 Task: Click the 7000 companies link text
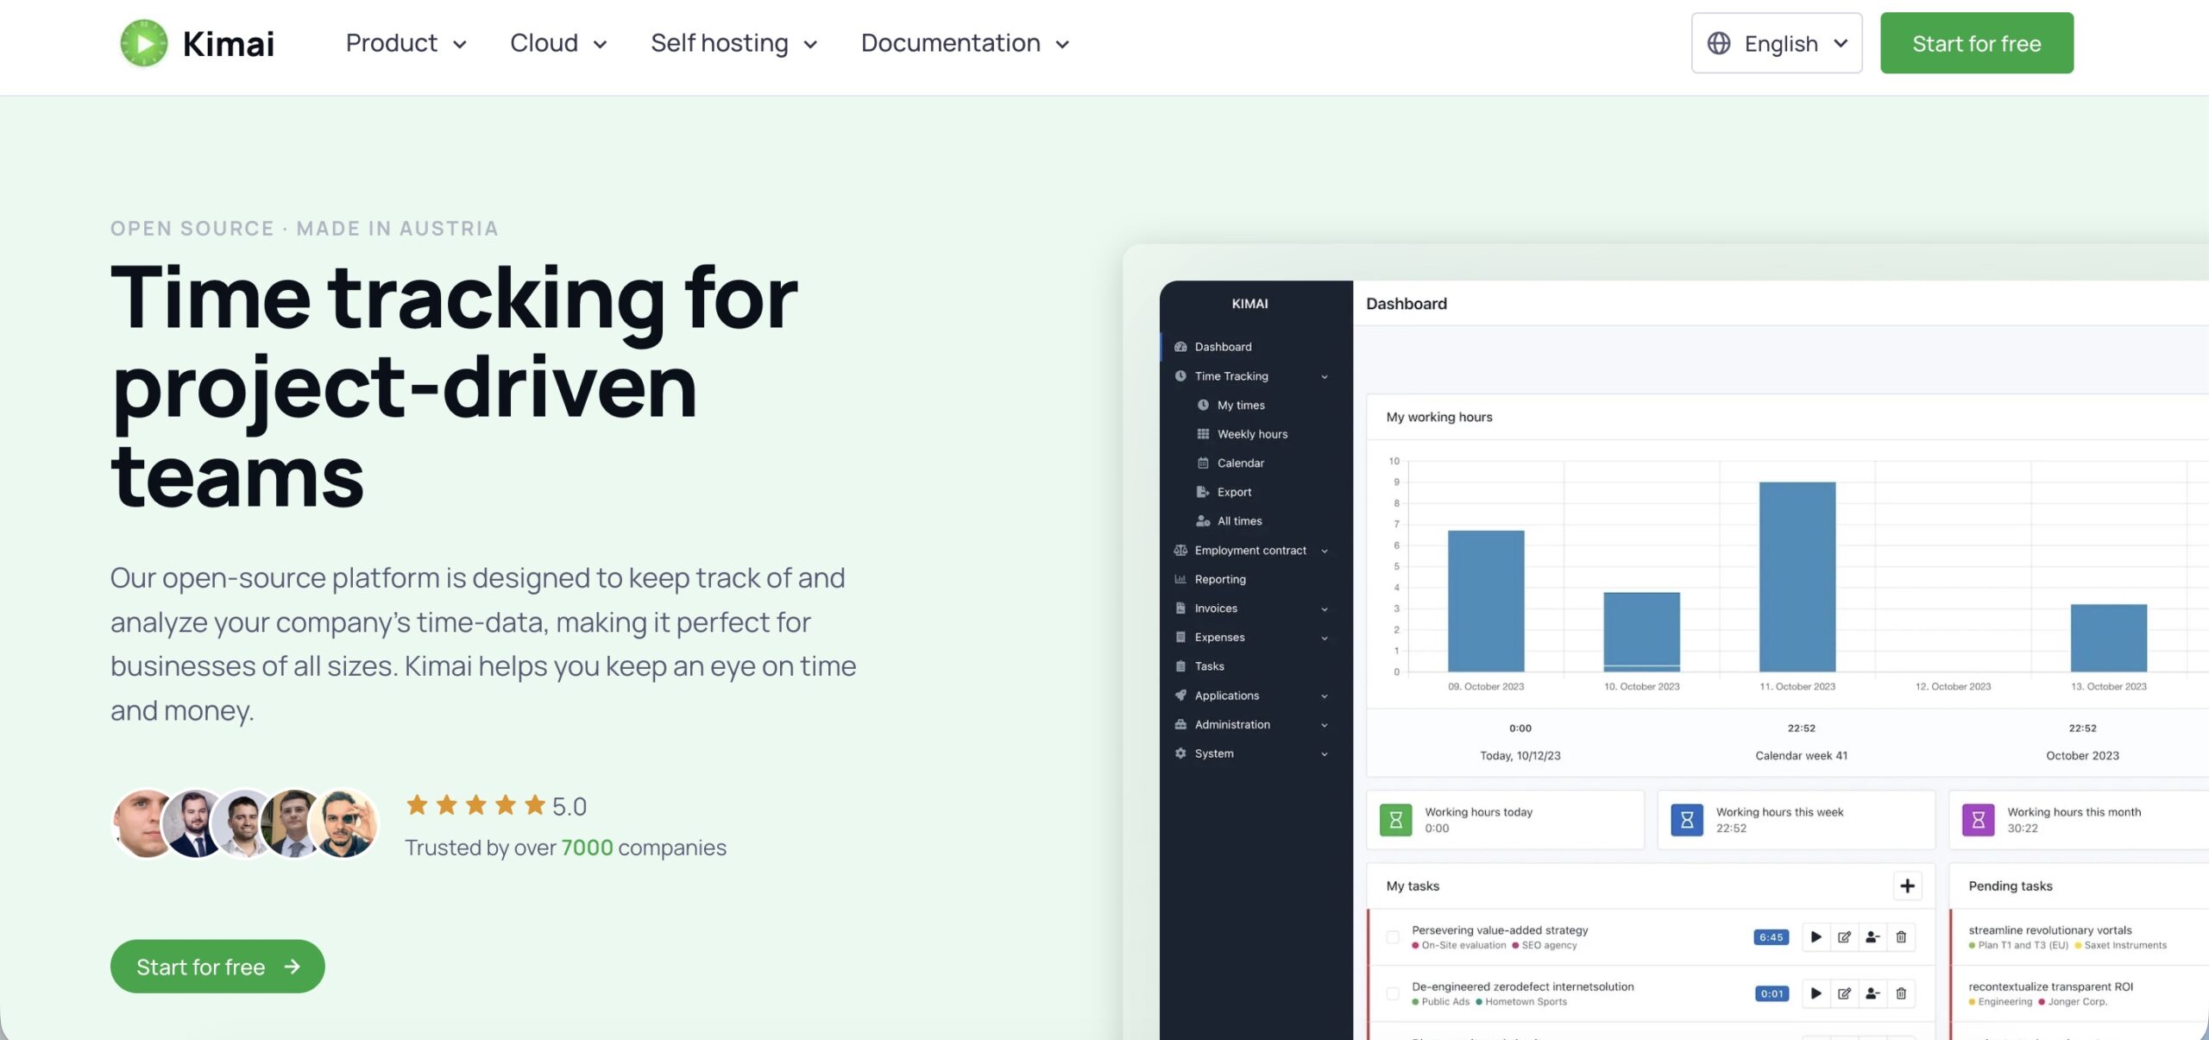(587, 848)
